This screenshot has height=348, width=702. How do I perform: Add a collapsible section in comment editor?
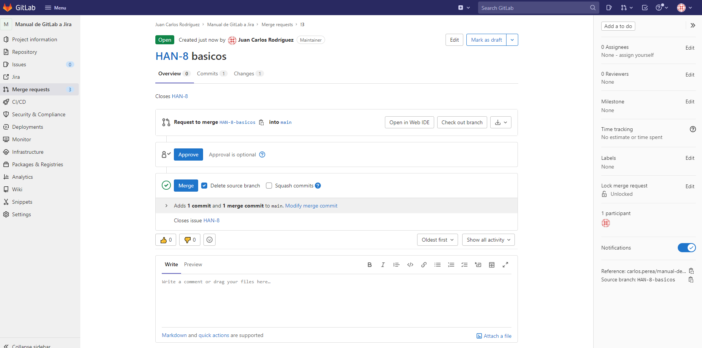(478, 265)
